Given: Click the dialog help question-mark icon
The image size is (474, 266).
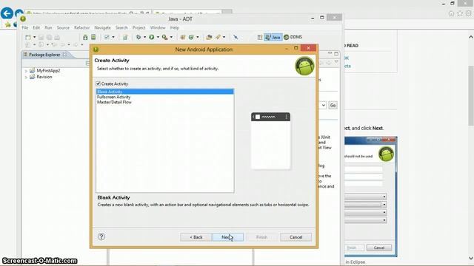Looking at the screenshot, I should [101, 236].
